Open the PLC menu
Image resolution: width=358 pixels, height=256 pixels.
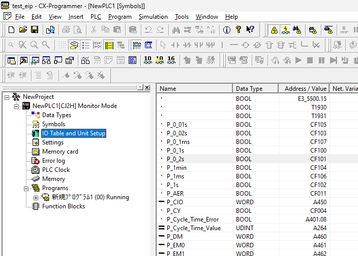96,17
